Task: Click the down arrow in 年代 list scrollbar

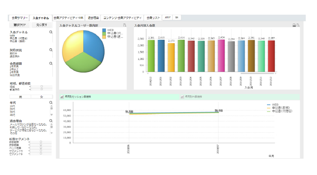Action: (x=52, y=115)
